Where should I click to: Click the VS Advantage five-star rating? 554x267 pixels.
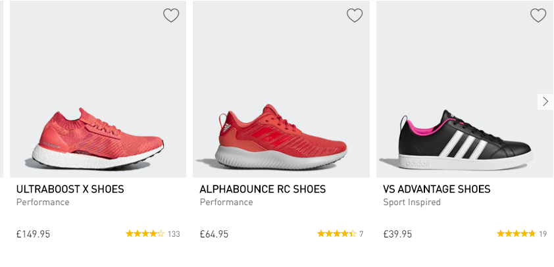(516, 233)
